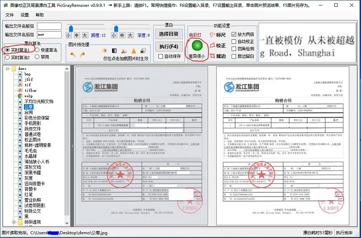Screen dimensions: 361x238
Task: Open the 帮助 menu
Action: pyautogui.click(x=39, y=15)
